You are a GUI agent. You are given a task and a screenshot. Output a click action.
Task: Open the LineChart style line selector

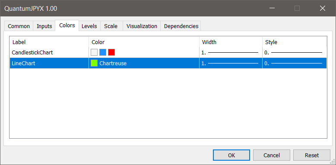pyautogui.click(x=295, y=63)
